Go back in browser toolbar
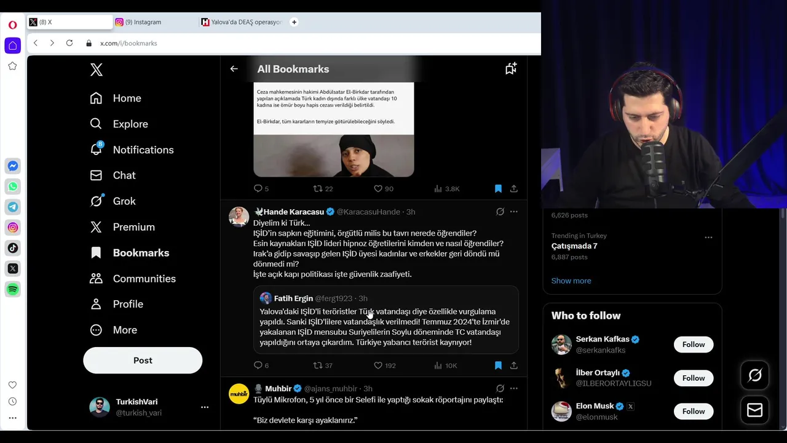The height and width of the screenshot is (443, 787). coord(36,43)
